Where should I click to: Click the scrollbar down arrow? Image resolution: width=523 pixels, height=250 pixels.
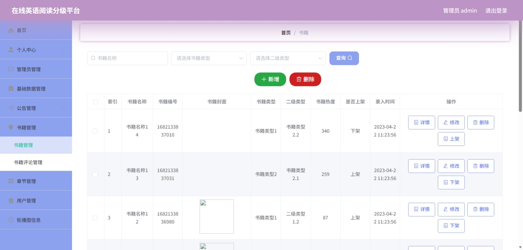520,247
